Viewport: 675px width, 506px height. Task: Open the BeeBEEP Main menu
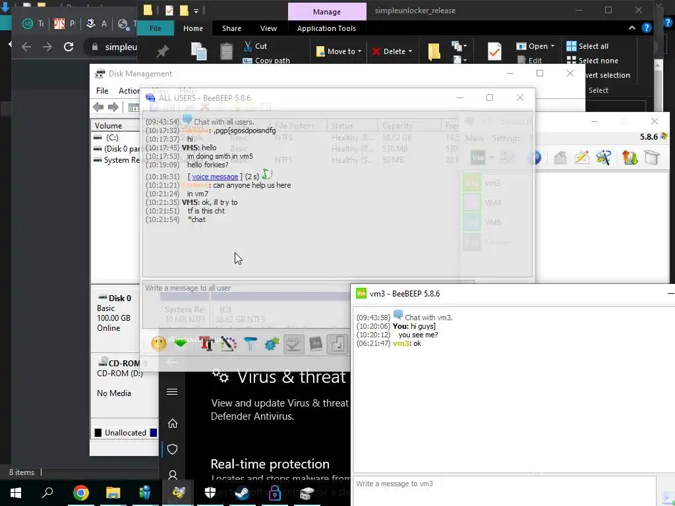click(474, 138)
